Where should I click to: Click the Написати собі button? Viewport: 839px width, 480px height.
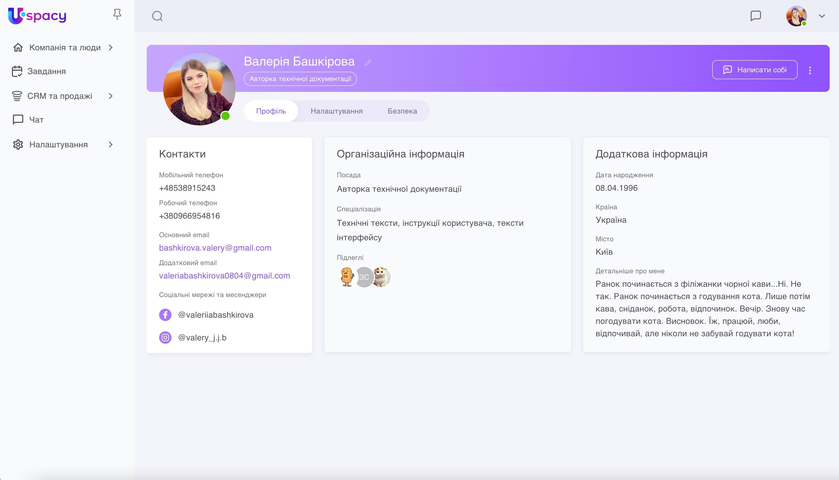coord(755,70)
